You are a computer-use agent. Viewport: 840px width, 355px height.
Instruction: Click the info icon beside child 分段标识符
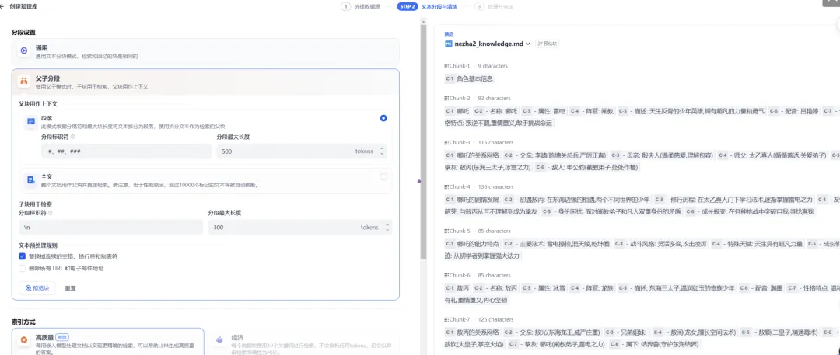51,213
